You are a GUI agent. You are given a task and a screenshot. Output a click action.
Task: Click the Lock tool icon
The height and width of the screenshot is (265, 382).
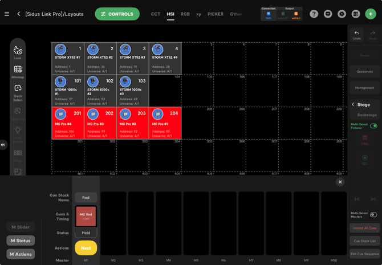tap(18, 52)
